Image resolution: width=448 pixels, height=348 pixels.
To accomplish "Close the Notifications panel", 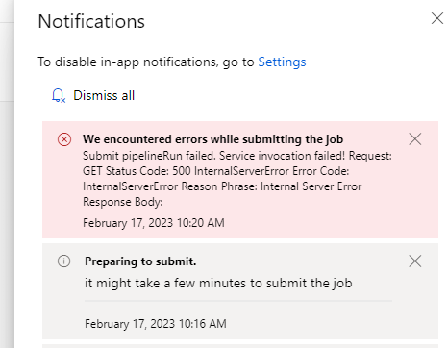I will [437, 18].
